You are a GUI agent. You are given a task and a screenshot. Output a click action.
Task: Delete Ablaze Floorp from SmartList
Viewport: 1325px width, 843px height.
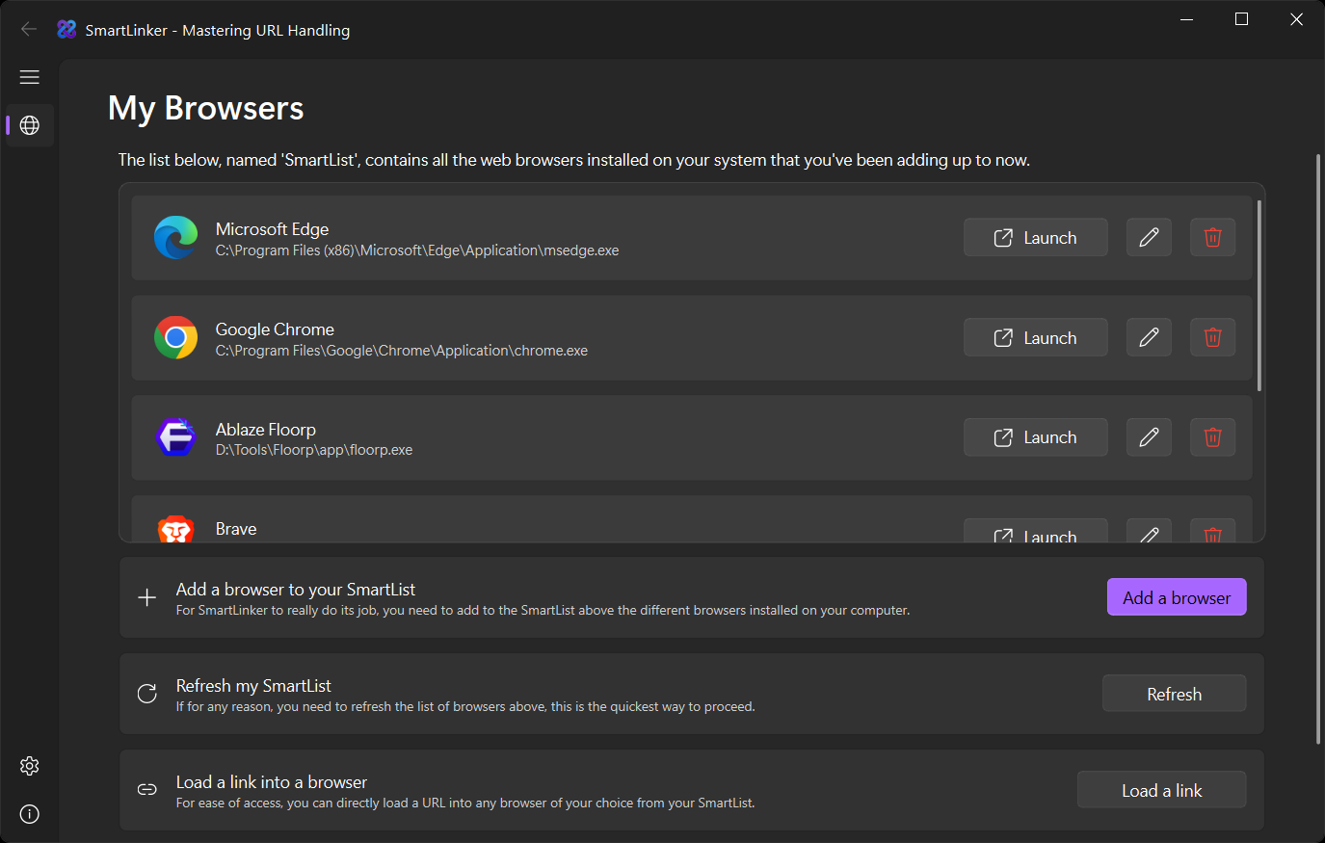(x=1213, y=437)
